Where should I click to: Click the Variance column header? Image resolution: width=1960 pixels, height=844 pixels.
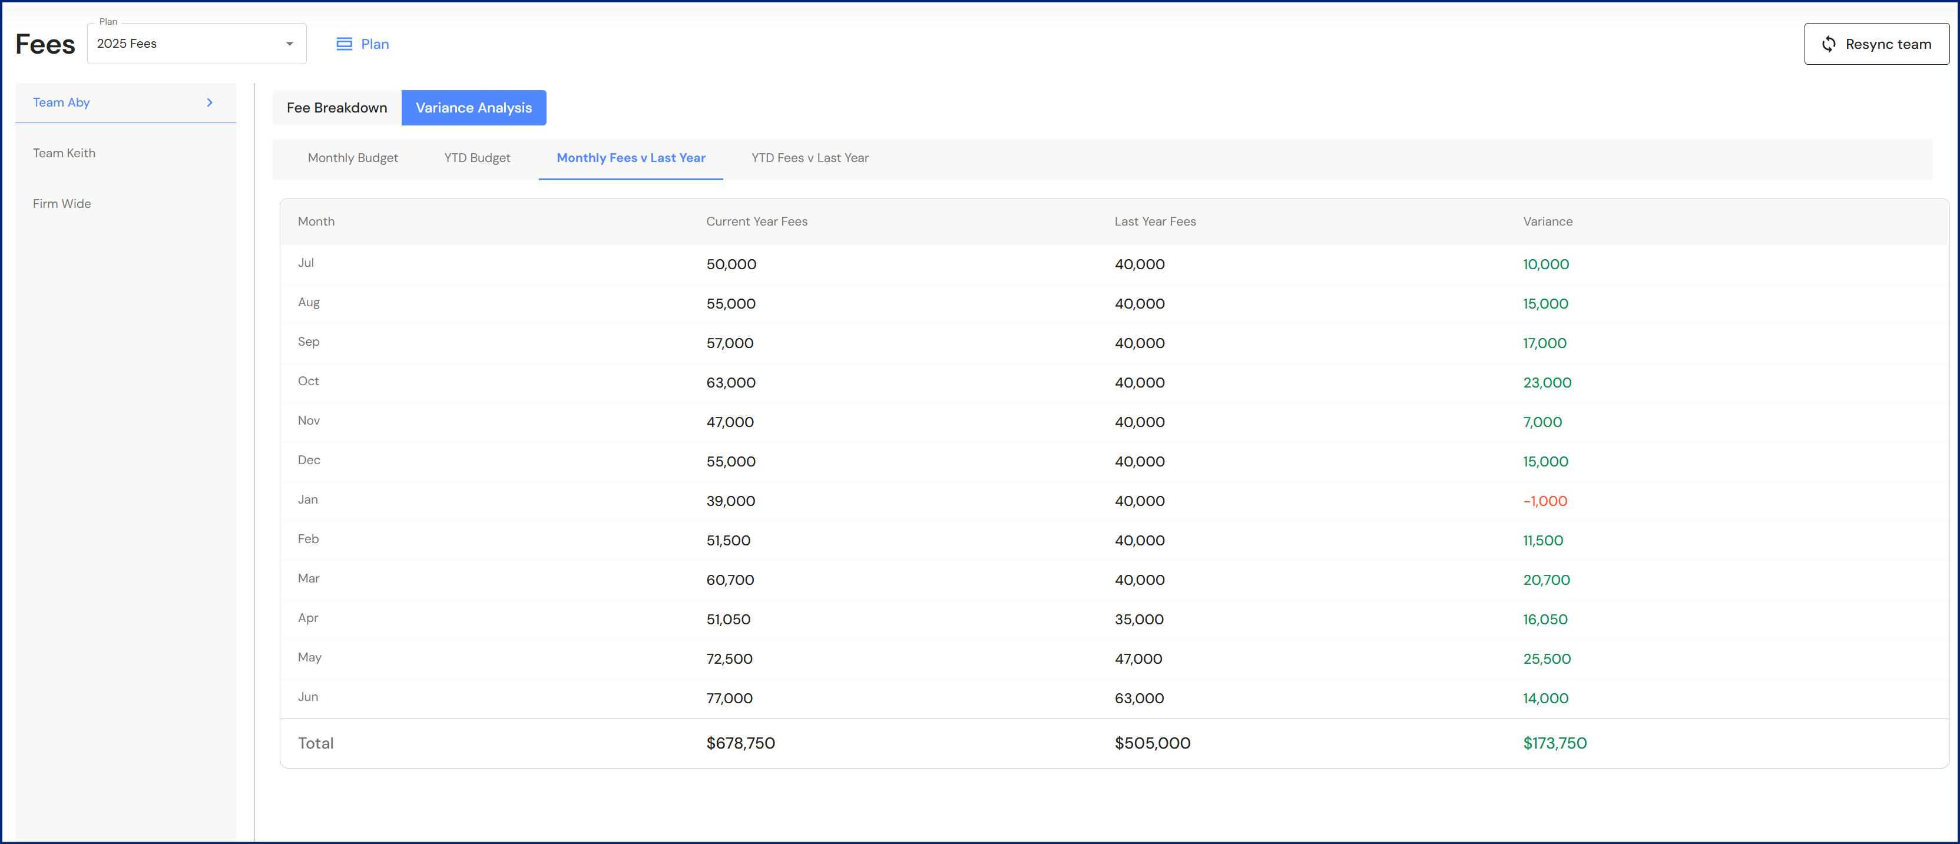point(1547,221)
